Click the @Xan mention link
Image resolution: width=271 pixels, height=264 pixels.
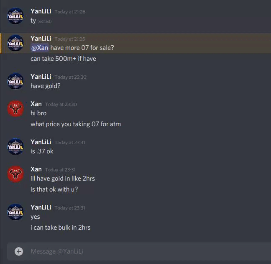(x=40, y=48)
